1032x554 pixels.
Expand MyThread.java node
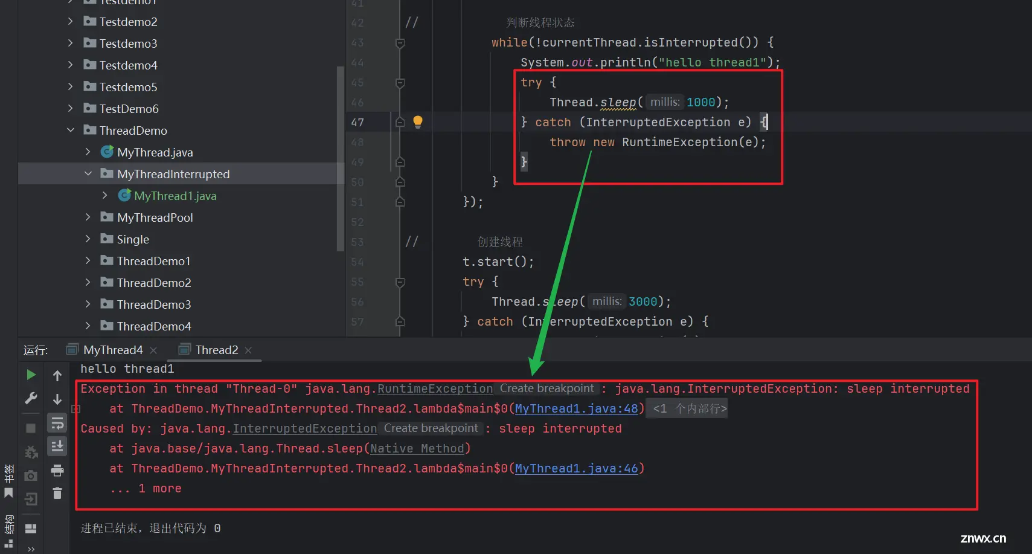tap(88, 152)
